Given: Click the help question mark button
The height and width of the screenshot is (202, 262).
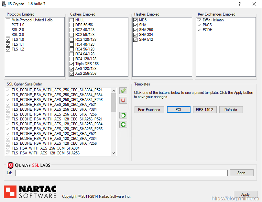Looking at the screenshot, I should (240, 4).
